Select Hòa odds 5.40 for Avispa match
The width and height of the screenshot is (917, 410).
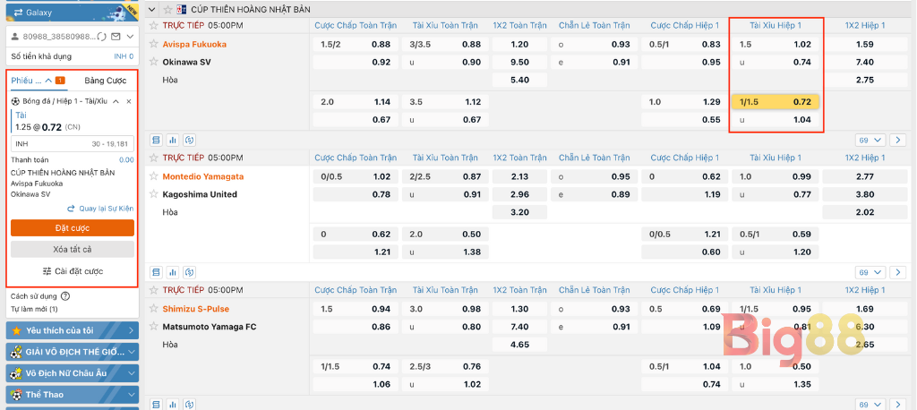[519, 80]
